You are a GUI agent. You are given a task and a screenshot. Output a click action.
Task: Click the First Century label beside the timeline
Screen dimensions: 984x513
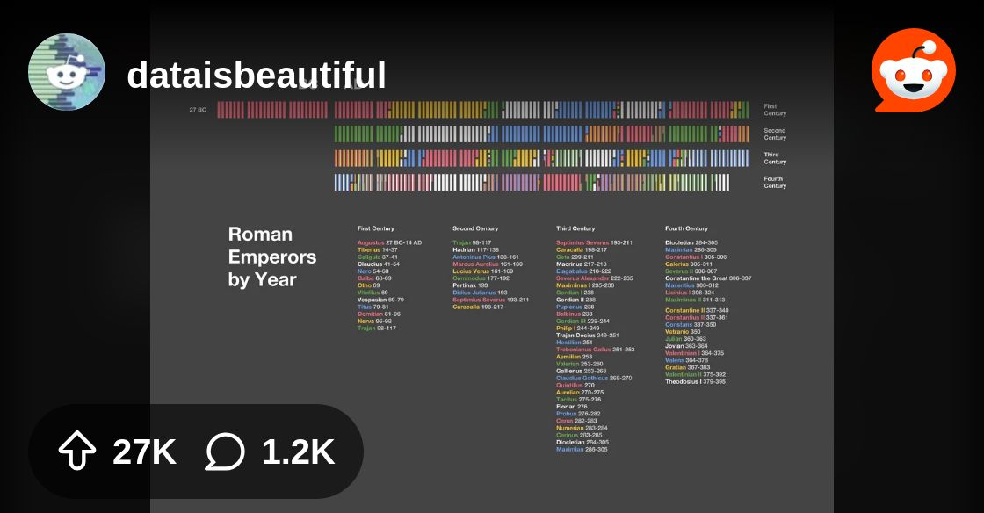(x=775, y=110)
